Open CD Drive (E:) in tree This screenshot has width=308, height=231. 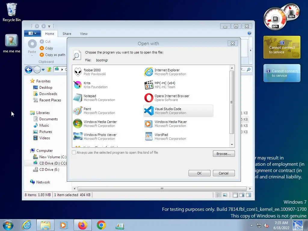pos(46,169)
